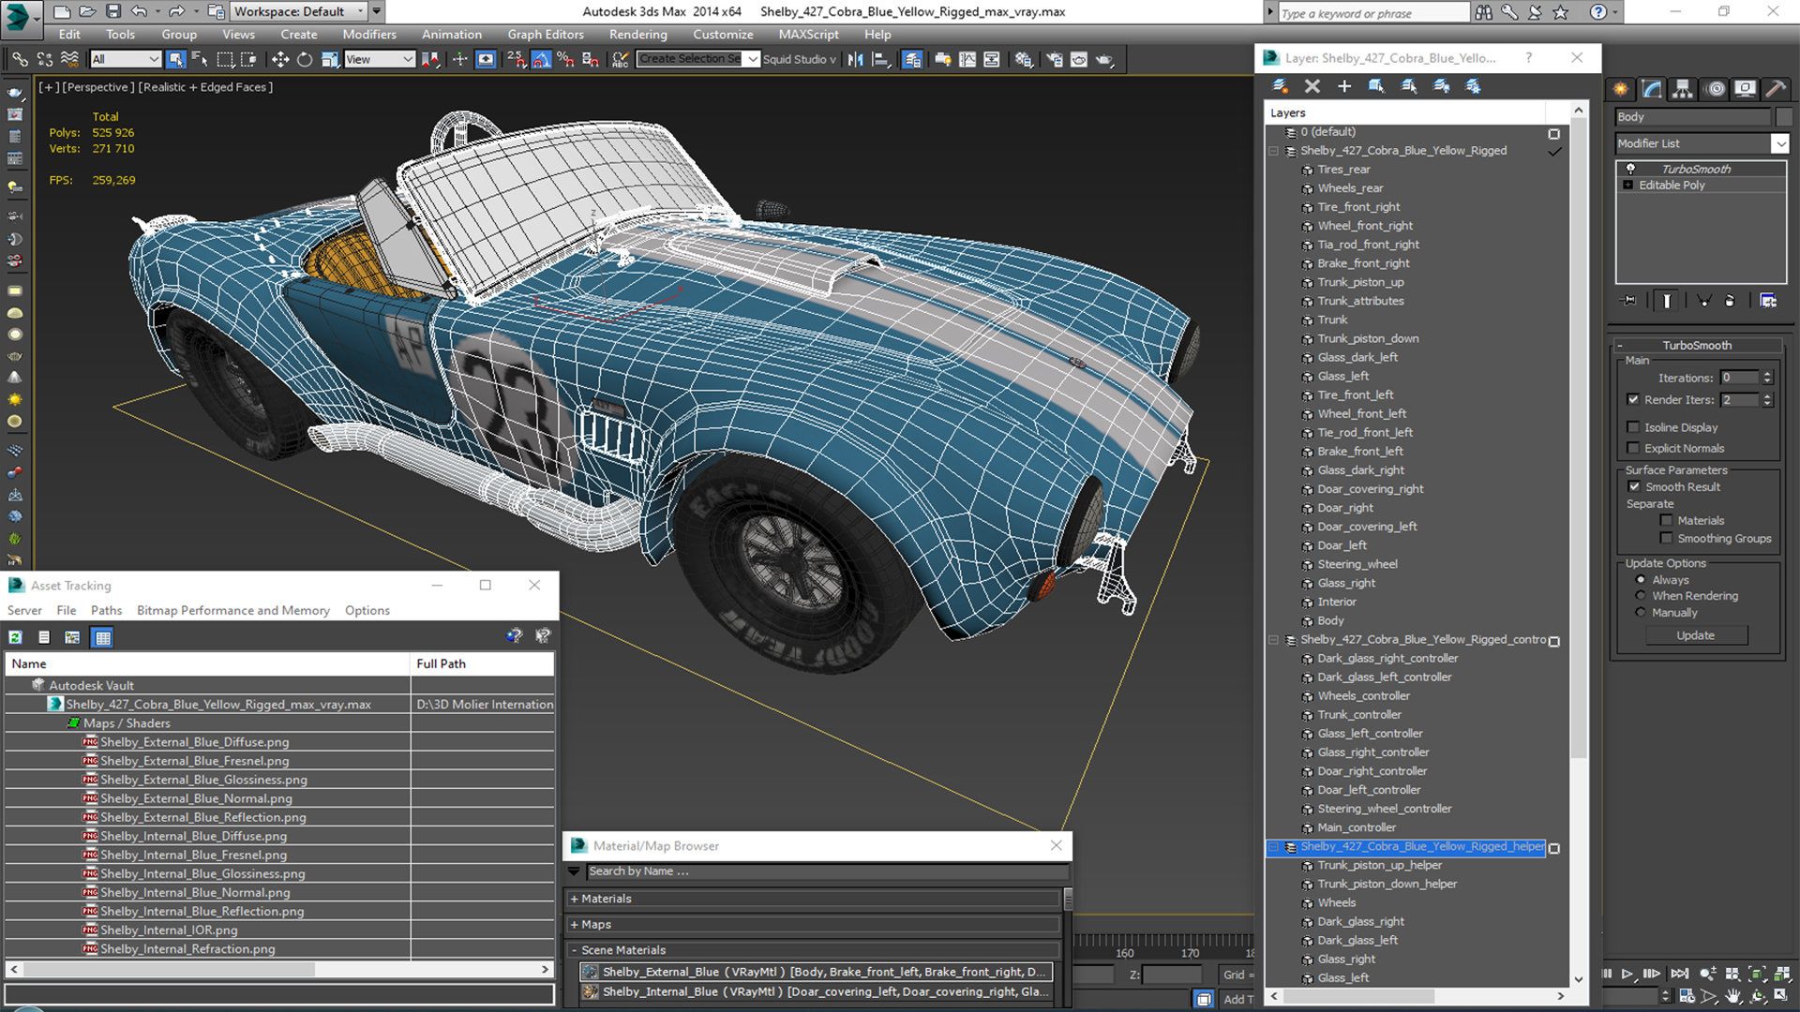1800x1012 pixels.
Task: Open the Graph Editors menu
Action: (546, 35)
